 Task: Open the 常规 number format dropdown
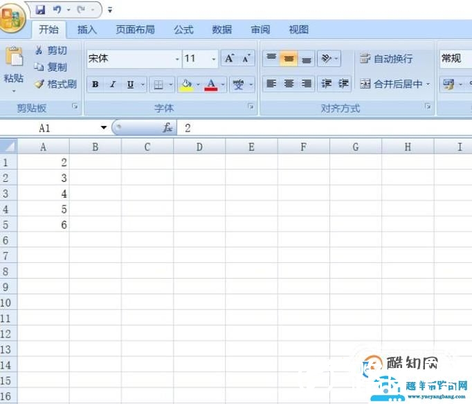tap(456, 58)
